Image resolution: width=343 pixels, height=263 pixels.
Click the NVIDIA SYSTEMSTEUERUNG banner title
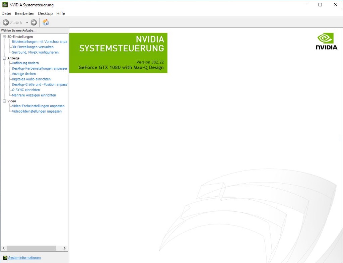coord(122,44)
